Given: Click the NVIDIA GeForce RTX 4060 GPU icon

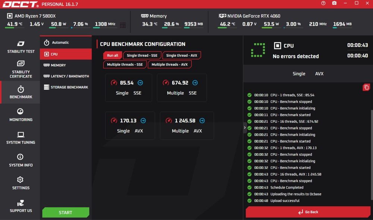Looking at the screenshot, I should click(x=222, y=16).
